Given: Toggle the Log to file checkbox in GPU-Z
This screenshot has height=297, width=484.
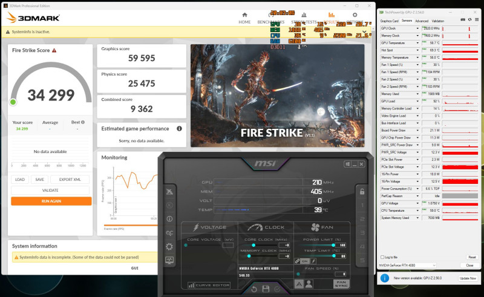Looking at the screenshot, I should coord(382,257).
